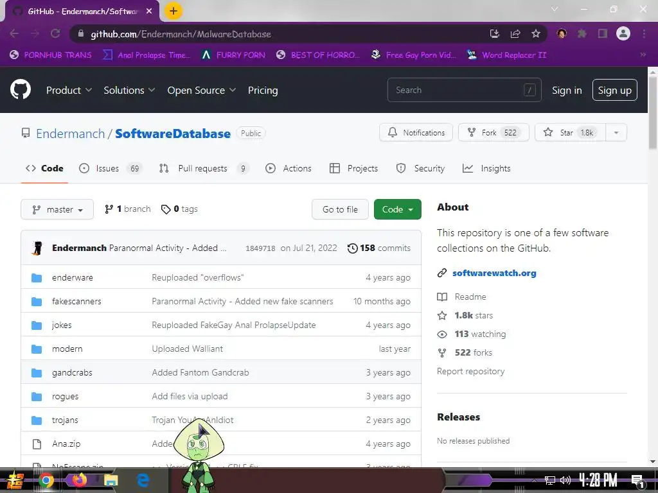This screenshot has height=493, width=658.
Task: Click the Pricing link
Action: (263, 90)
